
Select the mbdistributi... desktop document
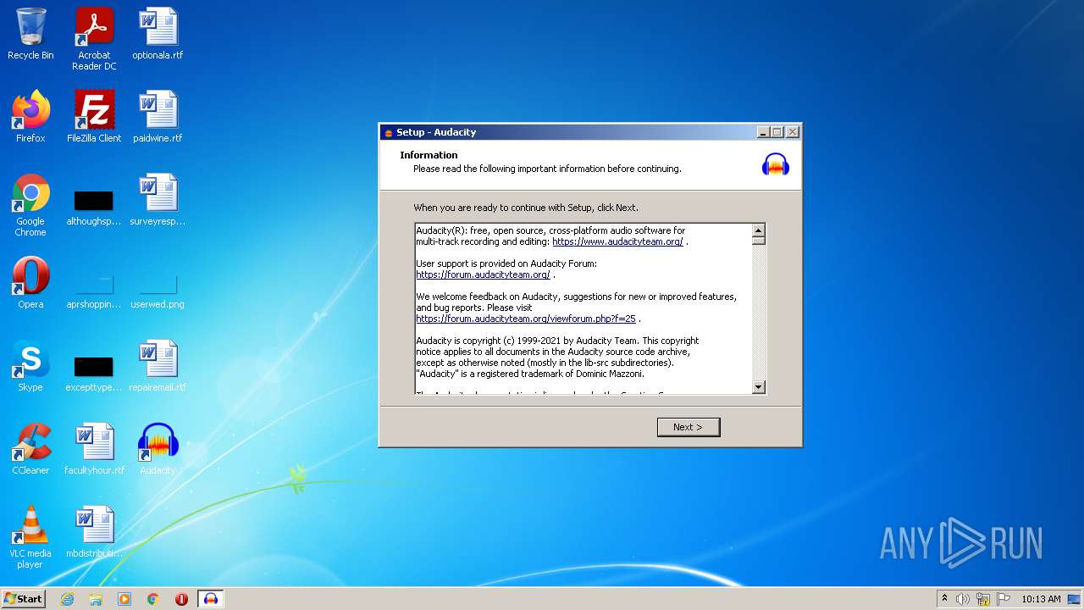pyautogui.click(x=94, y=532)
